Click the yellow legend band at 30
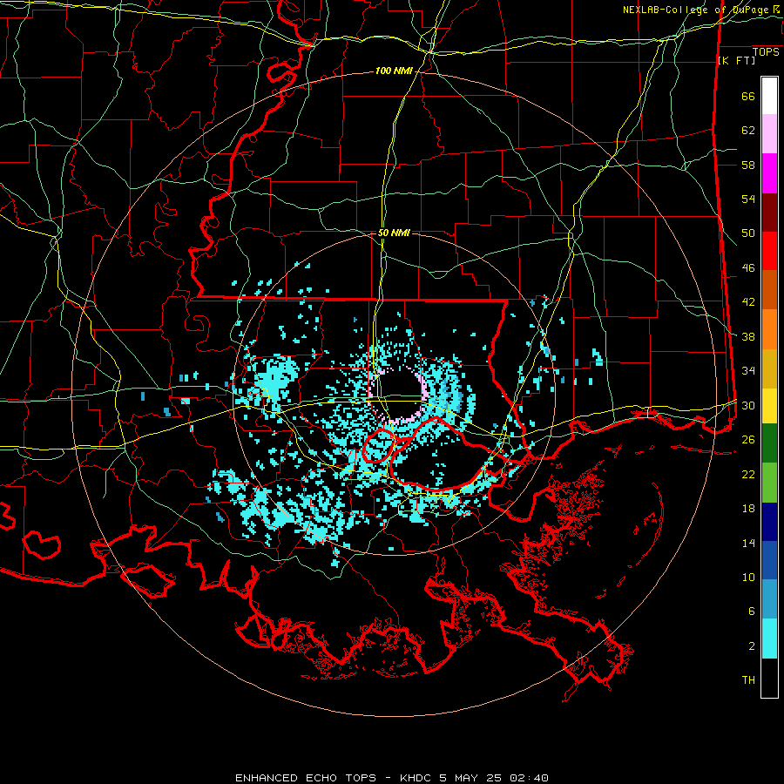The height and width of the screenshot is (784, 784). 769,405
